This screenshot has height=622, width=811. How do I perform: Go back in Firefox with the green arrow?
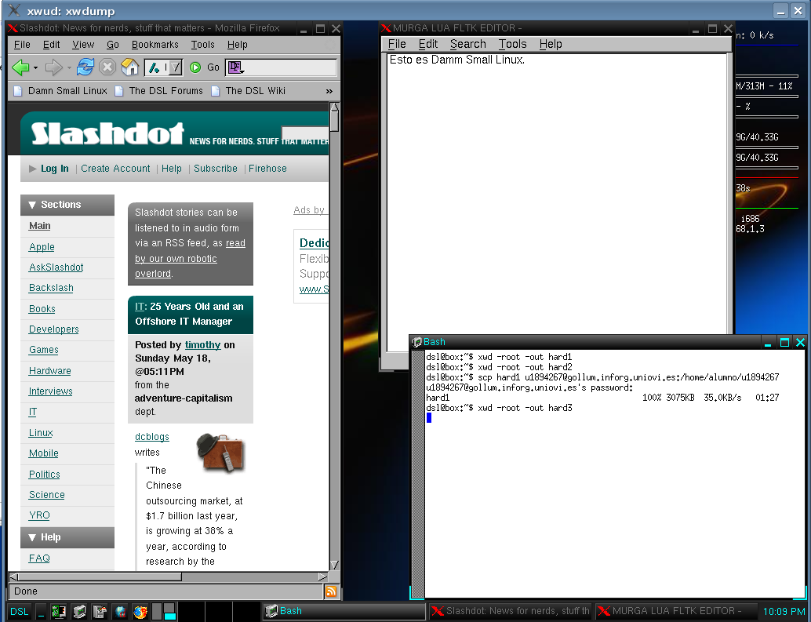pos(20,67)
